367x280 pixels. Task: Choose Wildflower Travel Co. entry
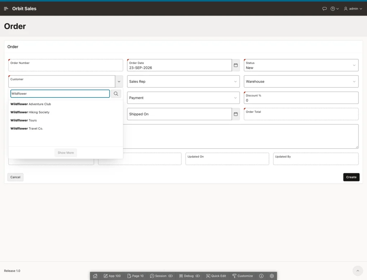(x=66, y=129)
